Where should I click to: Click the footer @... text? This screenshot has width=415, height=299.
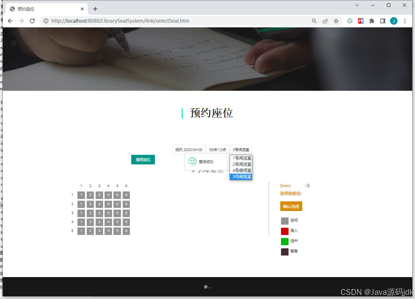pyautogui.click(x=207, y=287)
